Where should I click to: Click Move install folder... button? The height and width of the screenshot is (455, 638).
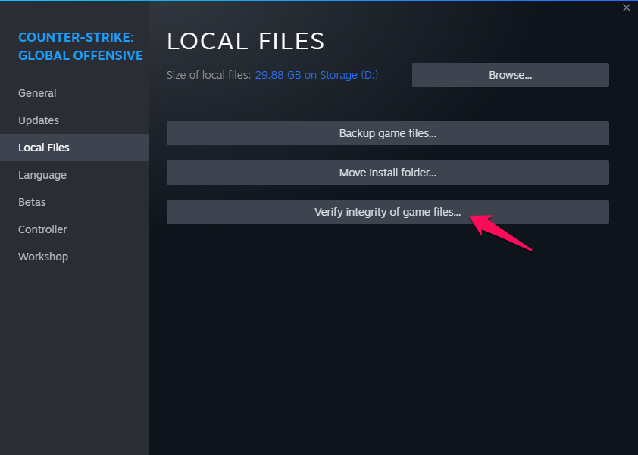[387, 173]
